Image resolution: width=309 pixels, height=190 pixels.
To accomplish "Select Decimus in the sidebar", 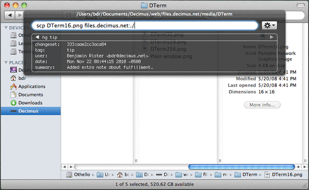I will (31, 111).
